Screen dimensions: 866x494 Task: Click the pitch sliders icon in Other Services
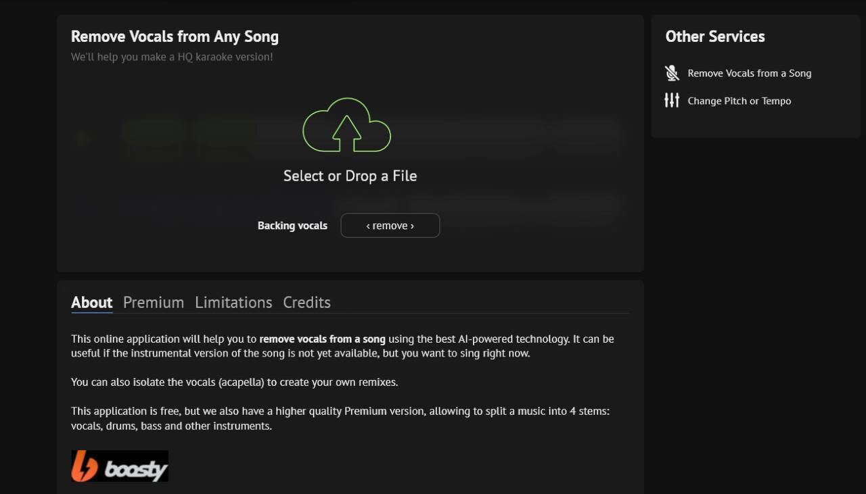672,101
